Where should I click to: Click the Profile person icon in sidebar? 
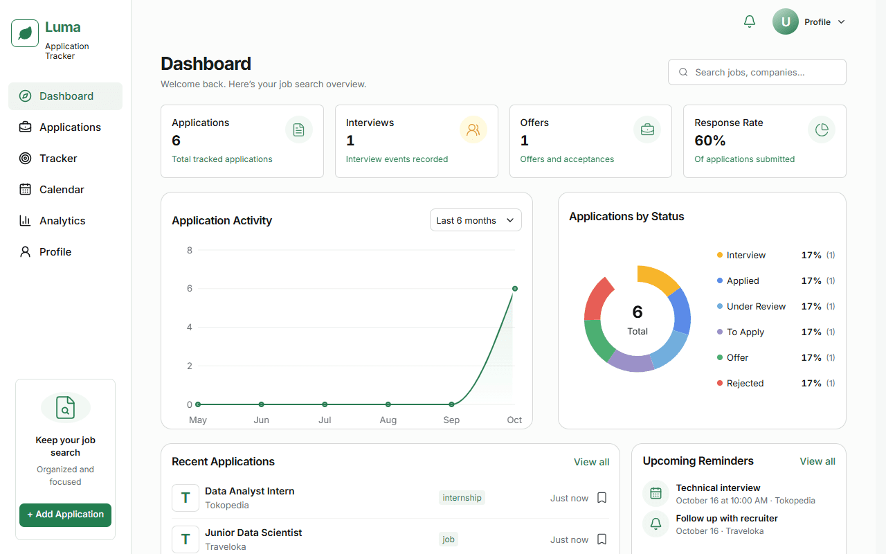(x=25, y=252)
